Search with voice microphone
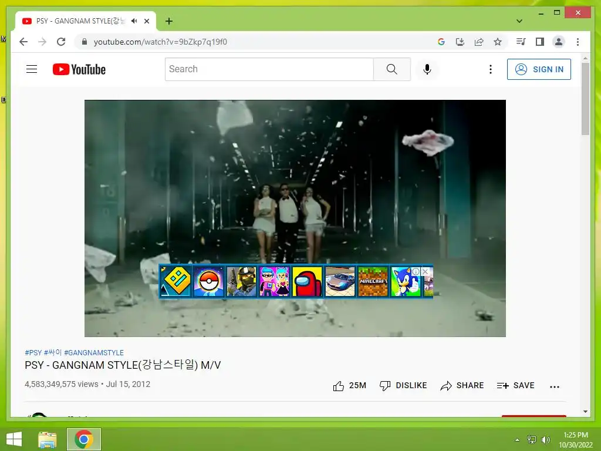 coord(427,69)
